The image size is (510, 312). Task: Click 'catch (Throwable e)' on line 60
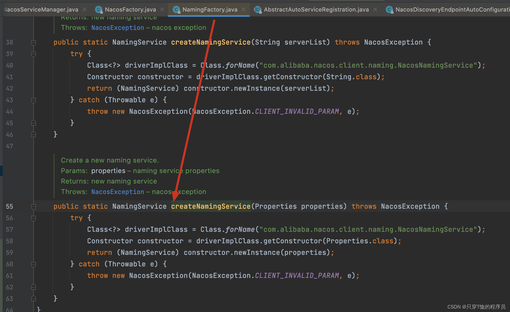(118, 264)
